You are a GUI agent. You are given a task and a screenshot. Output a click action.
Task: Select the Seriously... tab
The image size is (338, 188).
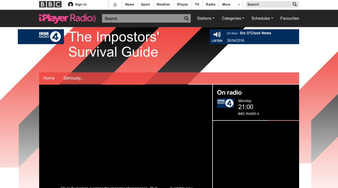[74, 78]
